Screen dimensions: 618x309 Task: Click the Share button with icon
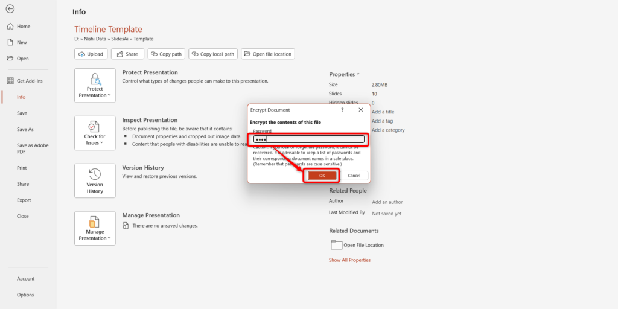(127, 54)
